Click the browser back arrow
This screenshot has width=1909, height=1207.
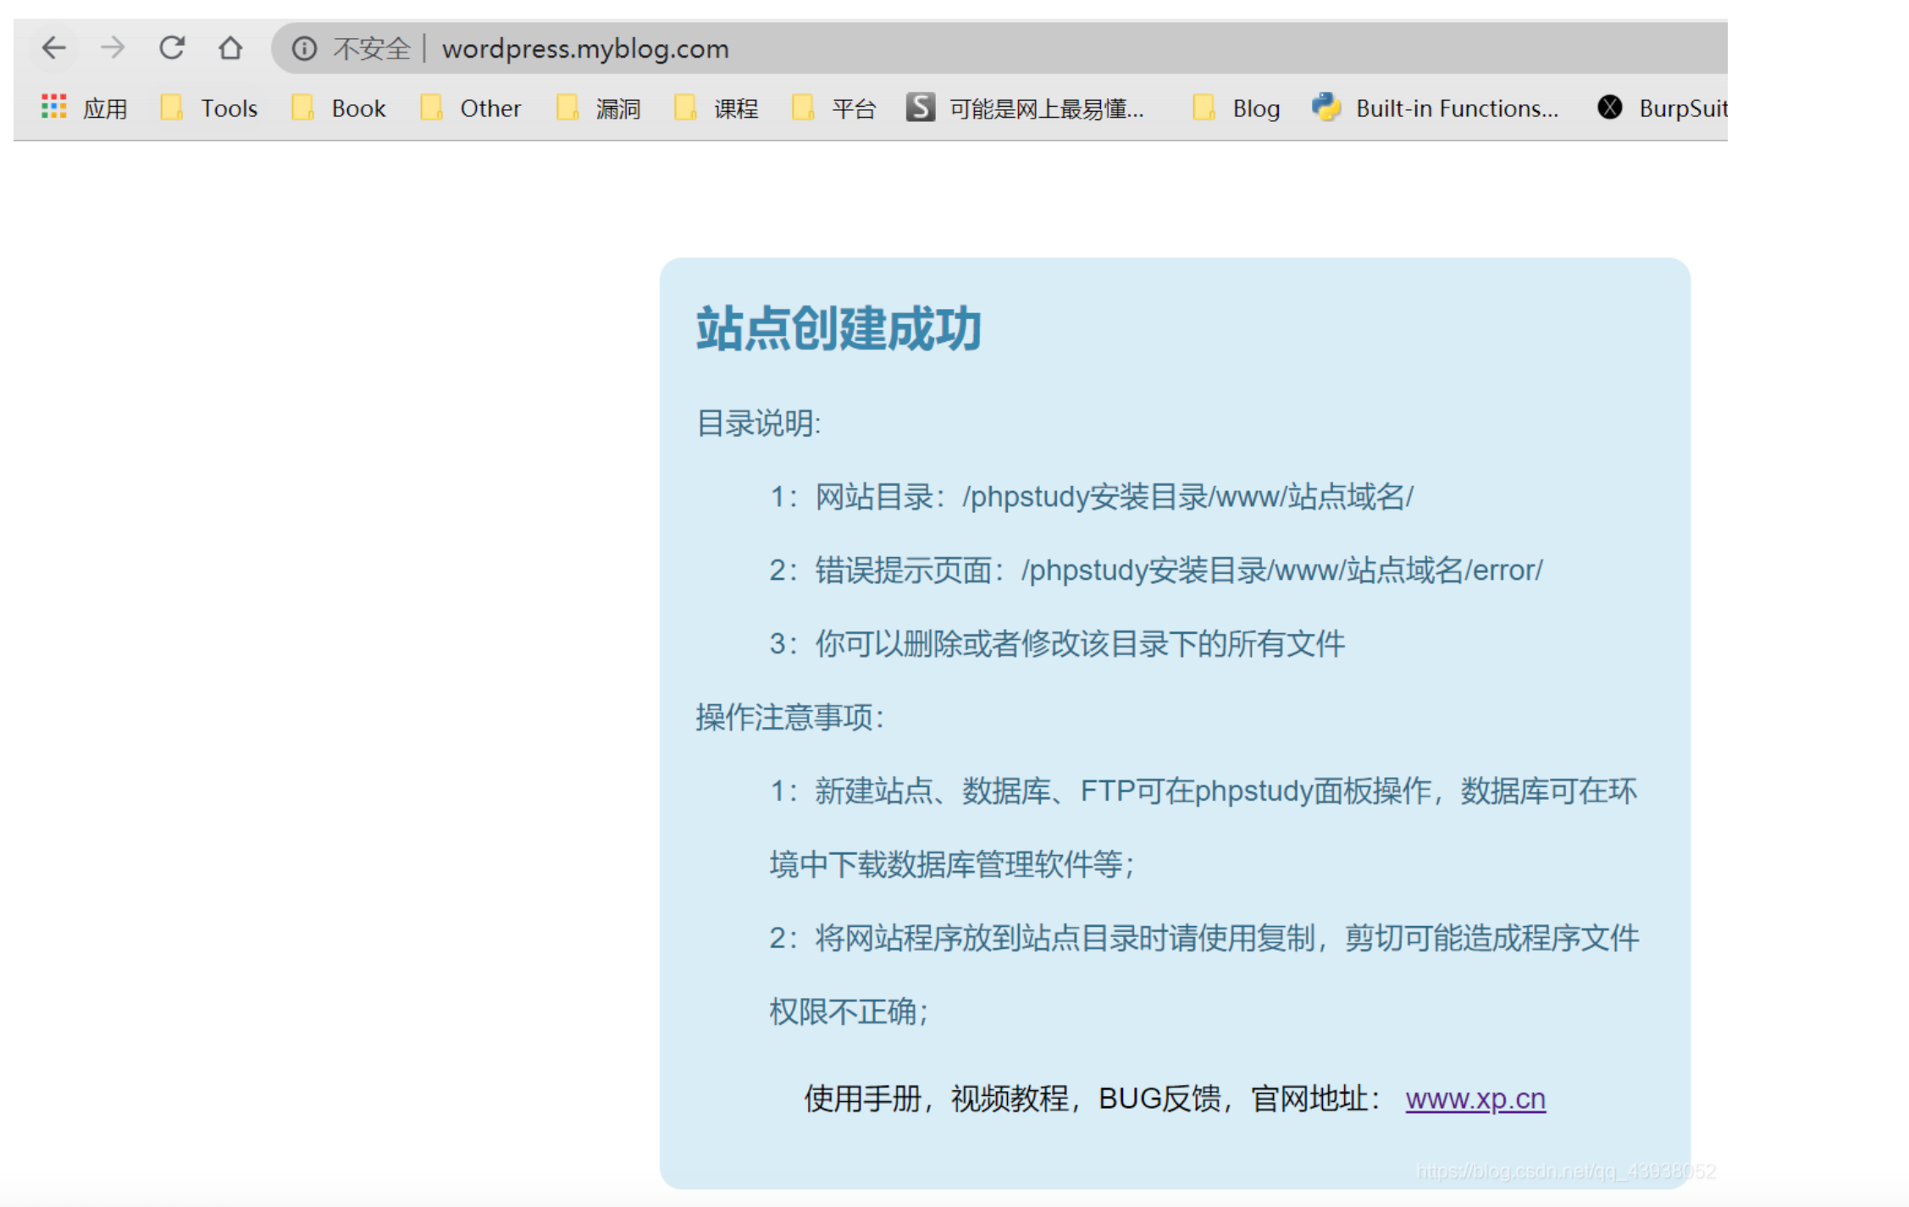pyautogui.click(x=54, y=48)
